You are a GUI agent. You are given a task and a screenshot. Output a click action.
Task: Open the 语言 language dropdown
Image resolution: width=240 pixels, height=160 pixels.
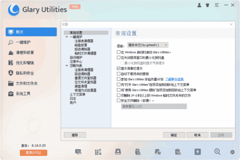tap(148, 45)
